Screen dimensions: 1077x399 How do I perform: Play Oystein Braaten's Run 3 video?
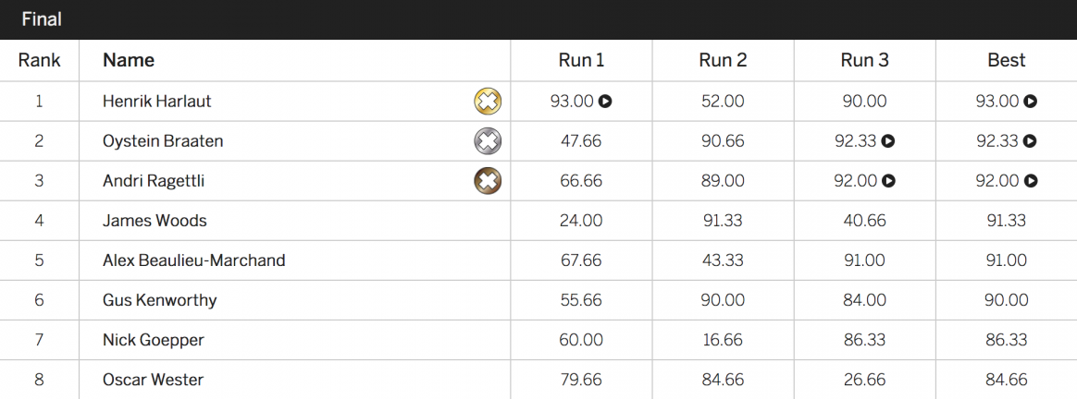click(888, 141)
